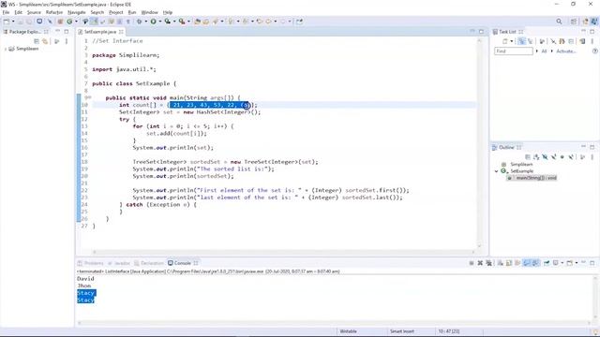Open the Refactor menu
Image resolution: width=600 pixels, height=337 pixels.
point(54,12)
